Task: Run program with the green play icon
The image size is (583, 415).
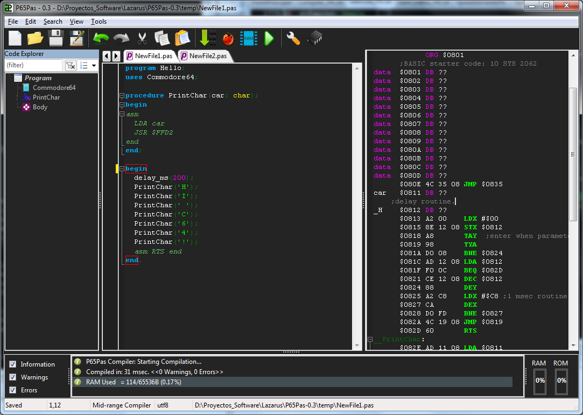Action: [269, 38]
